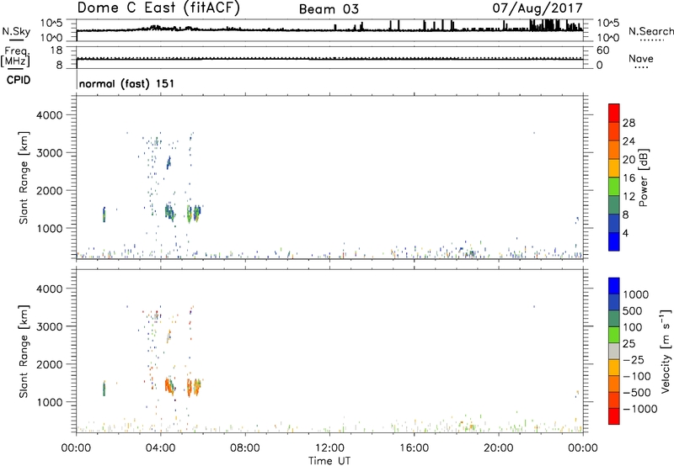The width and height of the screenshot is (674, 466).
Task: Click the '2000' tick on velocity panel axis
Action: pyautogui.click(x=50, y=364)
